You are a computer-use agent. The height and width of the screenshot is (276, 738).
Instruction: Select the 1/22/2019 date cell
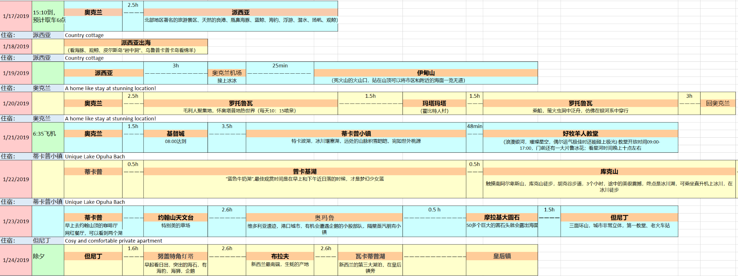click(16, 179)
